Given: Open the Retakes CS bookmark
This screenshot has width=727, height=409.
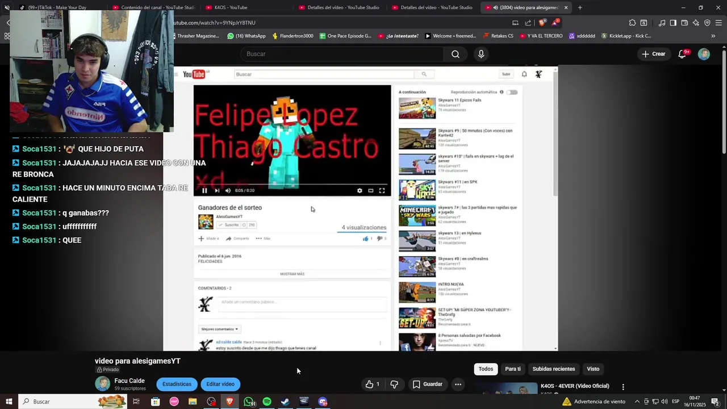Looking at the screenshot, I should 498,36.
